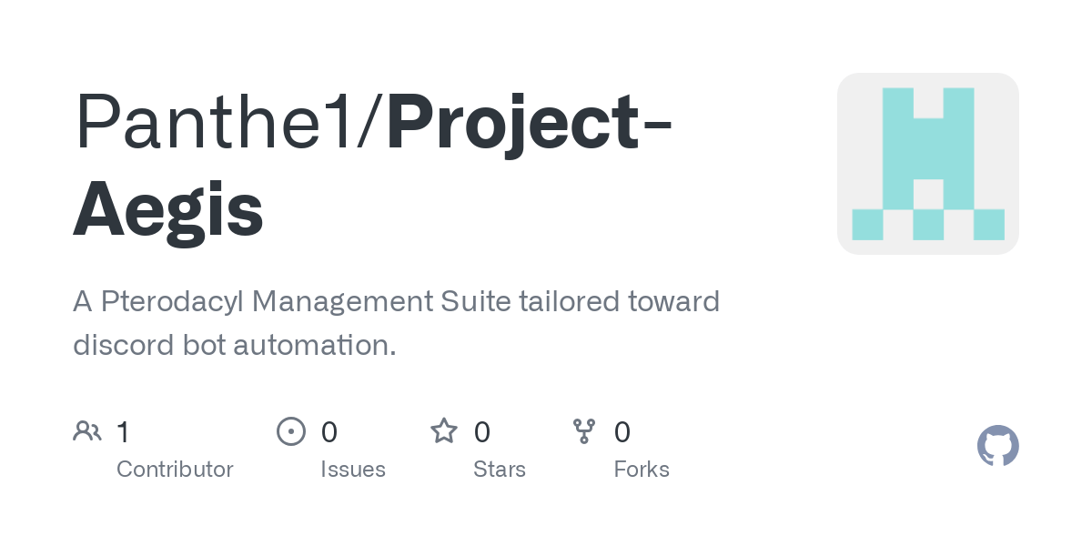Click the gray avatar background tile
1092x546 pixels.
click(x=928, y=164)
